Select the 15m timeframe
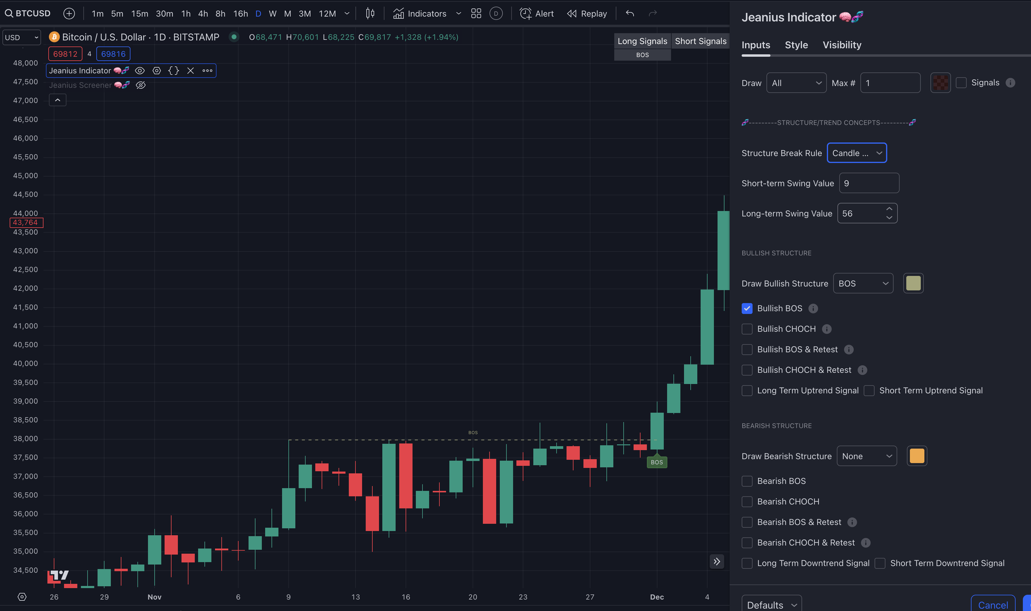This screenshot has width=1031, height=611. pos(139,14)
